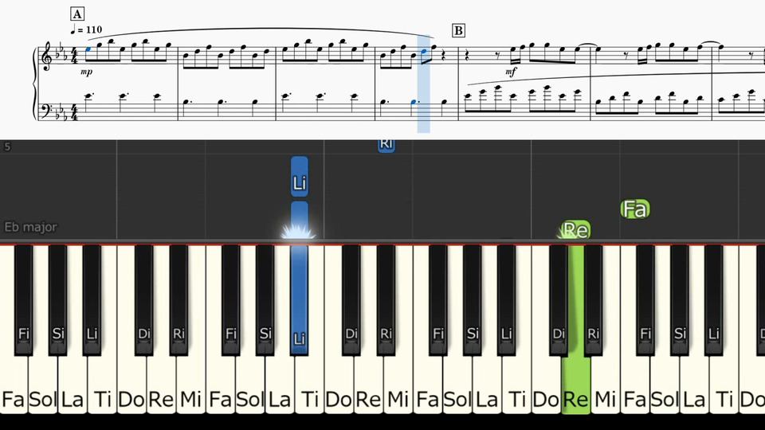Click the mf dynamic marking

[x=511, y=72]
